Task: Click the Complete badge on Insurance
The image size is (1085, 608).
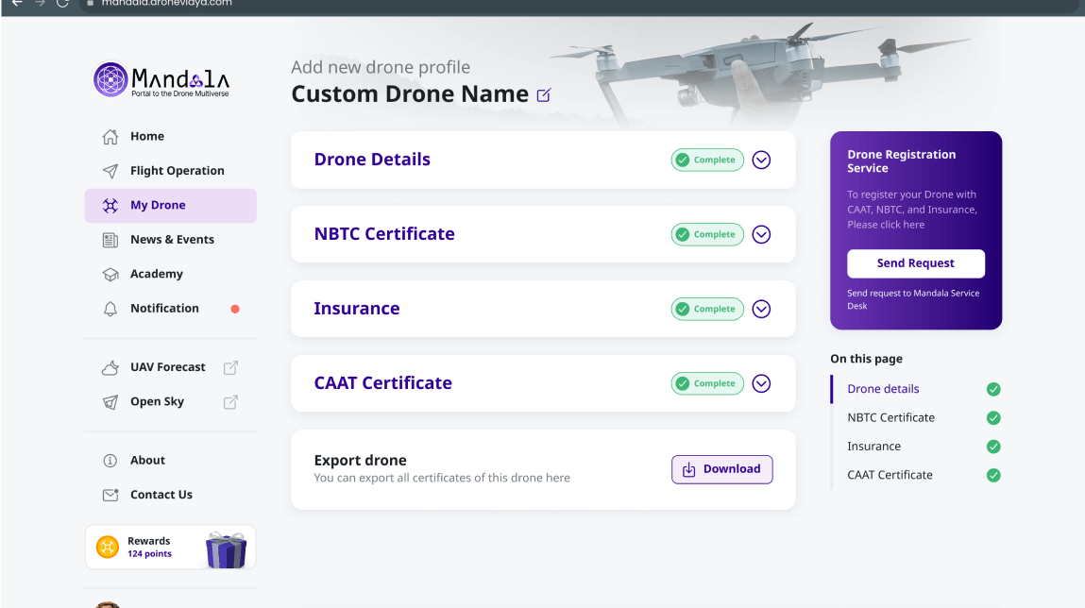Action: [707, 309]
